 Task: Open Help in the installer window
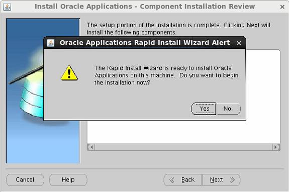coord(68,179)
